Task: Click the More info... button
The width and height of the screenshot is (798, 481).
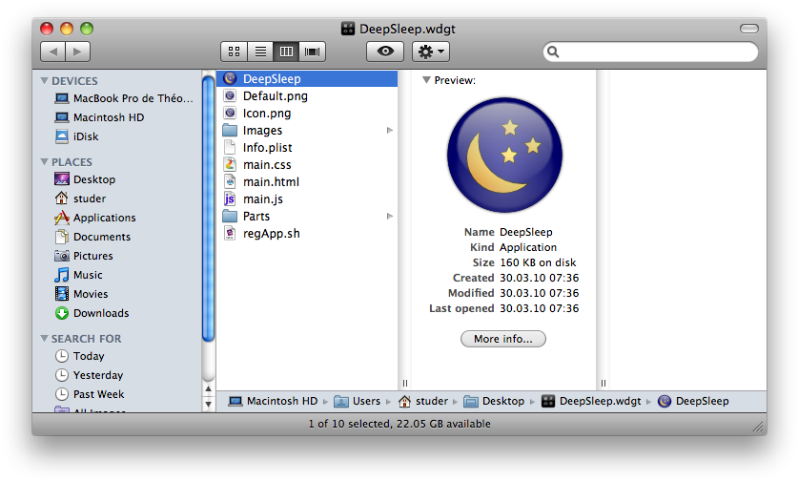Action: (502, 339)
